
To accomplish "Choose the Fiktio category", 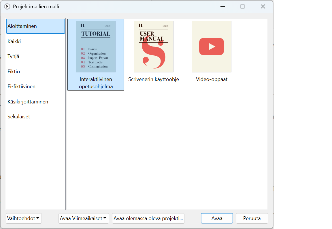I will point(35,72).
